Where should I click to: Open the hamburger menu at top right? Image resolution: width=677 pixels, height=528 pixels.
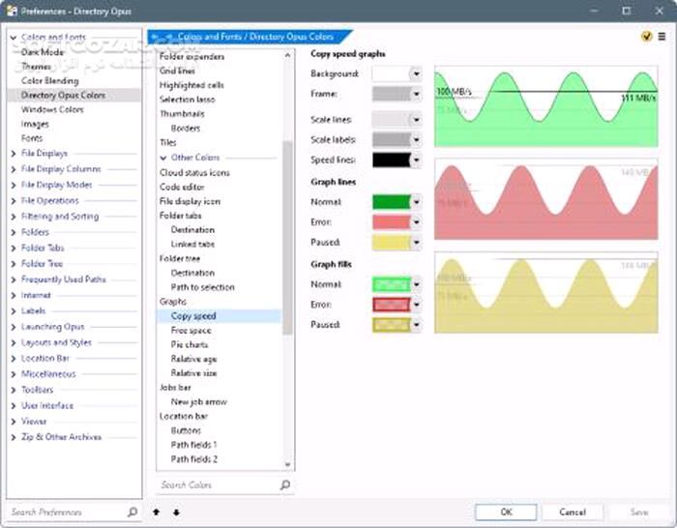pos(662,37)
